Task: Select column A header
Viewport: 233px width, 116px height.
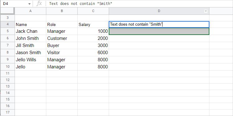Action: tap(30, 11)
